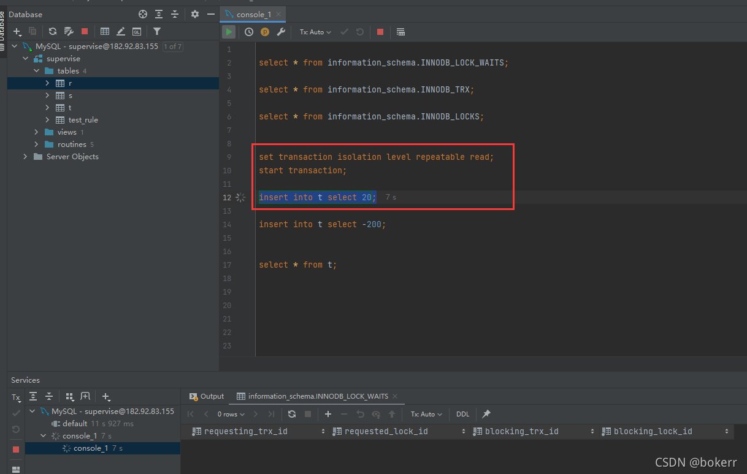This screenshot has width=747, height=474.
Task: Switch to the console_1 editor tab
Action: [253, 14]
